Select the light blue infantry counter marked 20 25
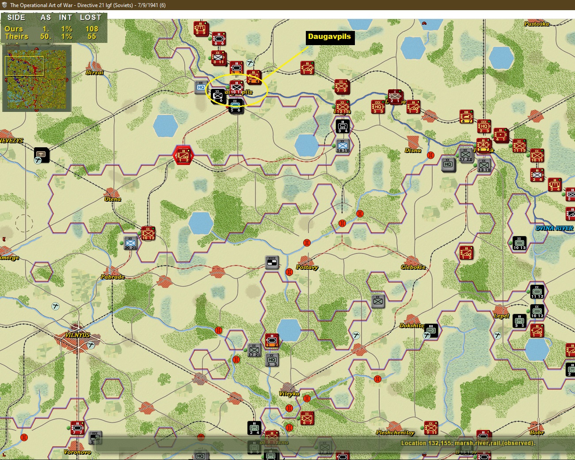The image size is (575, 460). pyautogui.click(x=130, y=243)
